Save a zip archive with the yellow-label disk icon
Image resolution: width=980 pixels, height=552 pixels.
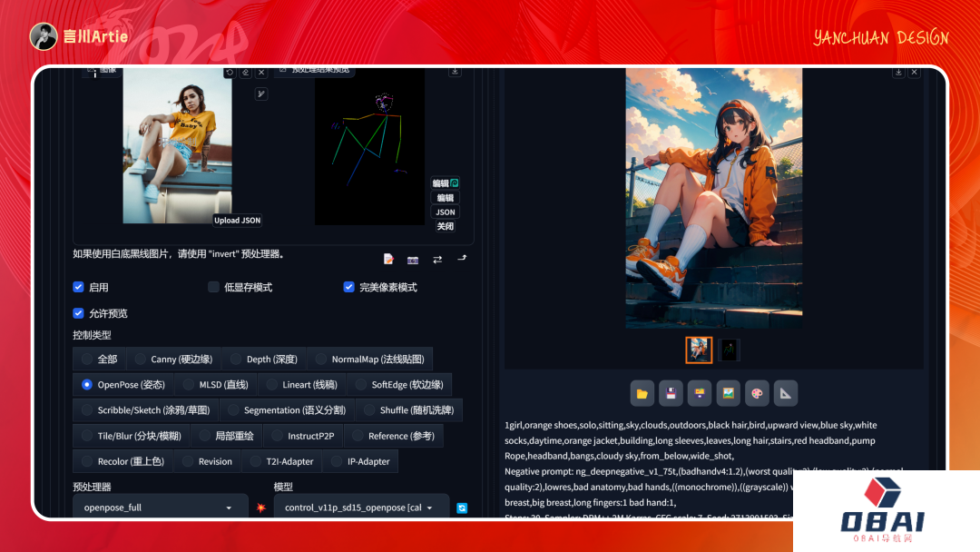tap(700, 393)
